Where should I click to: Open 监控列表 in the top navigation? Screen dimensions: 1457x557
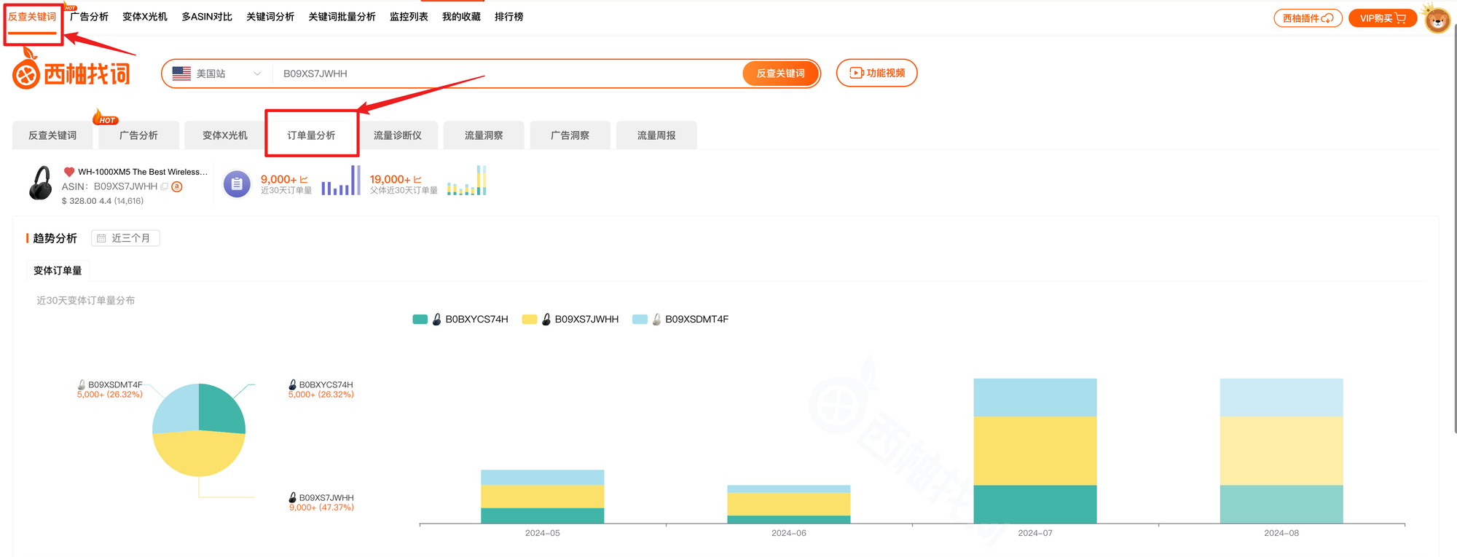[409, 17]
